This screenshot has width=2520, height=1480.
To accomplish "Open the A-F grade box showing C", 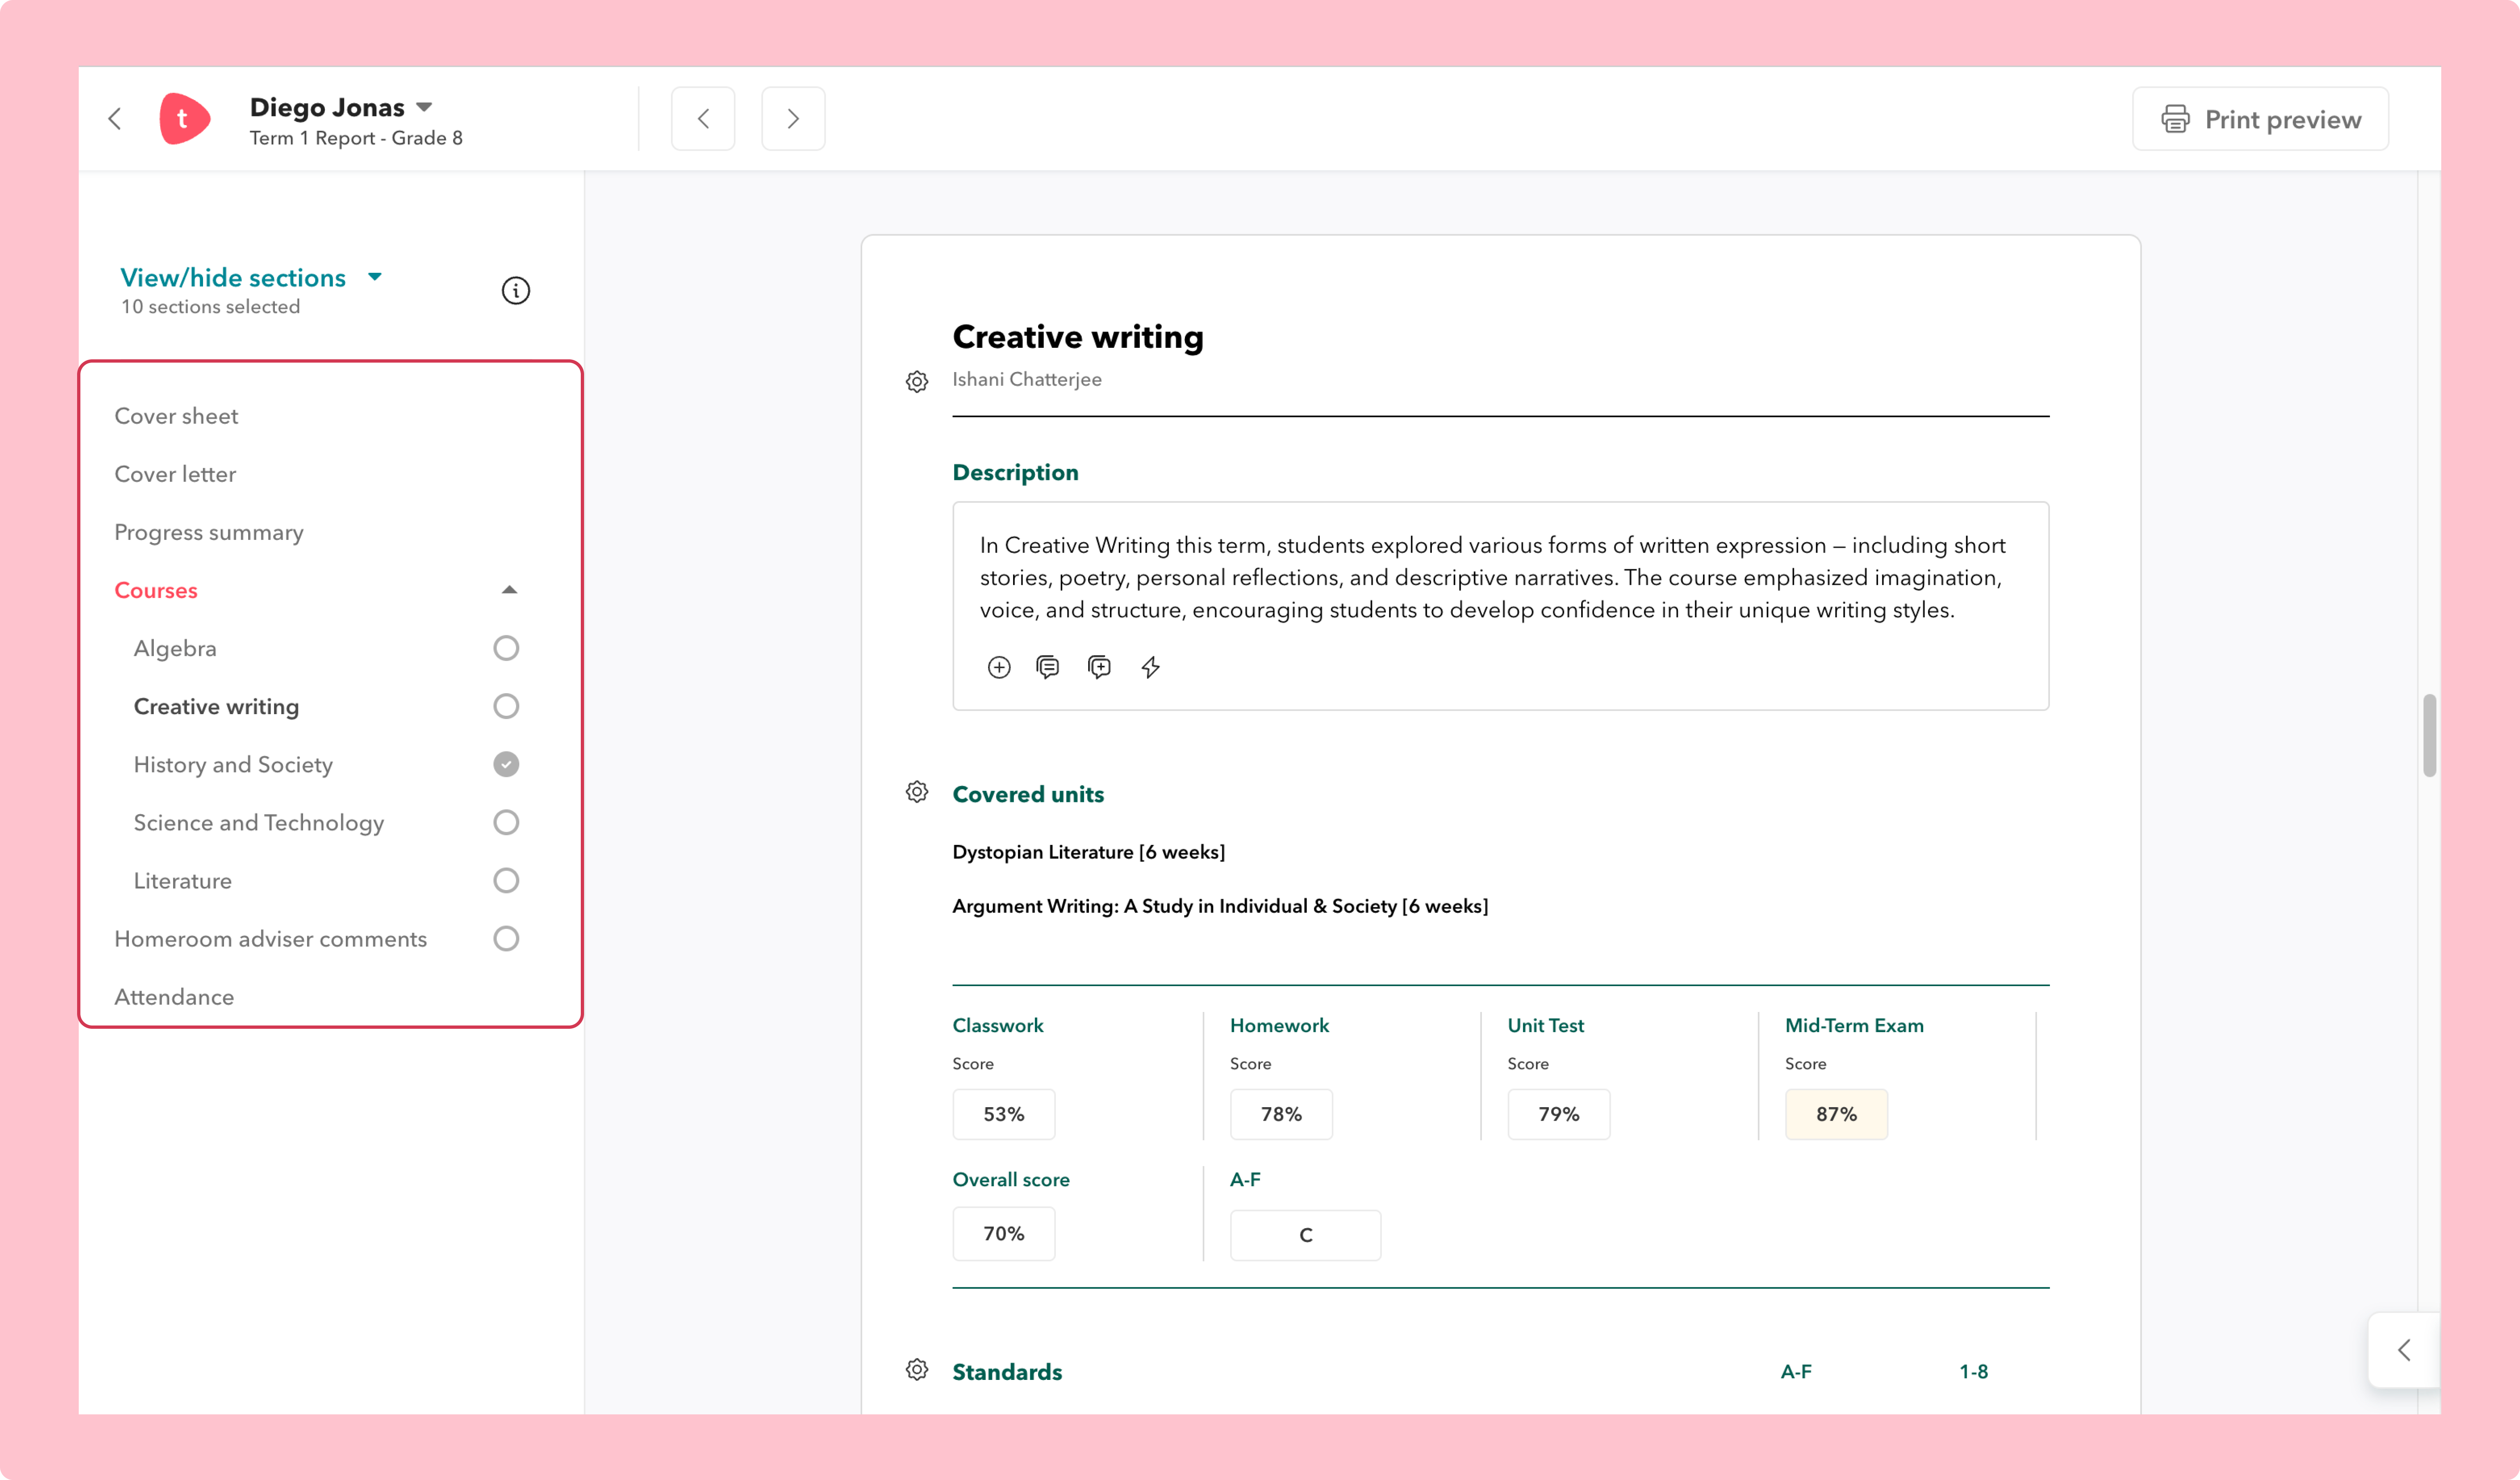I will point(1305,1235).
